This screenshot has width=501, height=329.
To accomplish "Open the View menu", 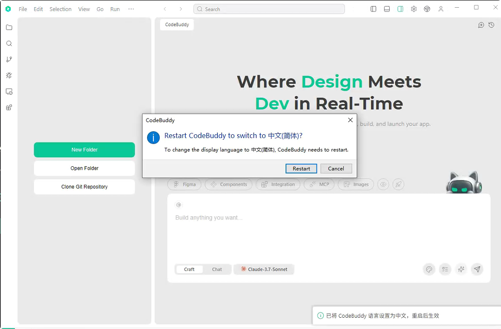I will pyautogui.click(x=84, y=9).
